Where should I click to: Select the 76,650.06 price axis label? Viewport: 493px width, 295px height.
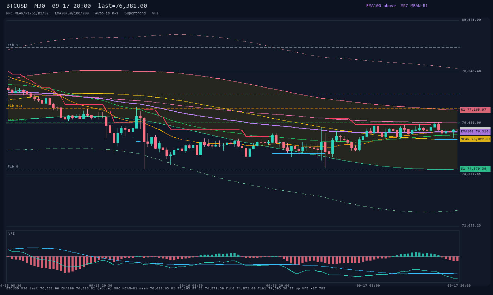click(471, 123)
